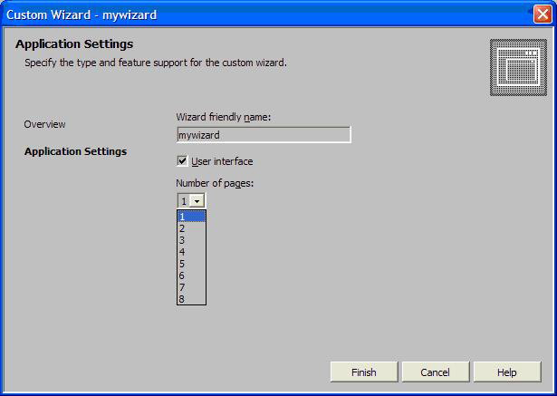Click the bold 'Application Settings' page heading
The width and height of the screenshot is (557, 396).
pyautogui.click(x=74, y=44)
